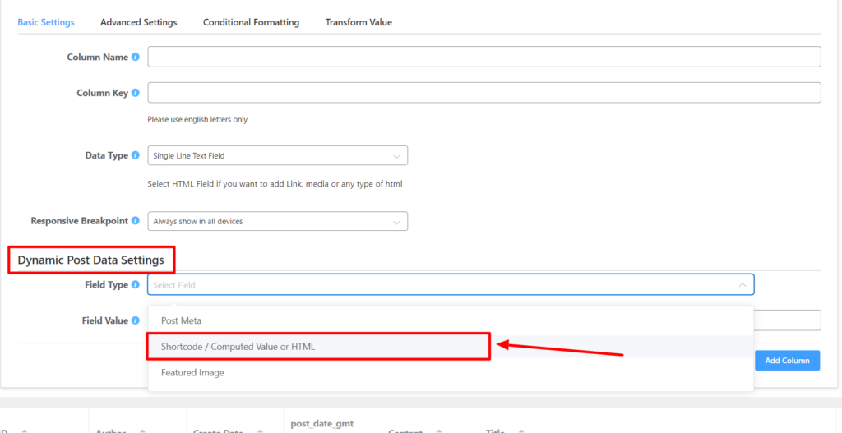This screenshot has height=433, width=842.
Task: Click the Field Type info icon
Action: [136, 285]
